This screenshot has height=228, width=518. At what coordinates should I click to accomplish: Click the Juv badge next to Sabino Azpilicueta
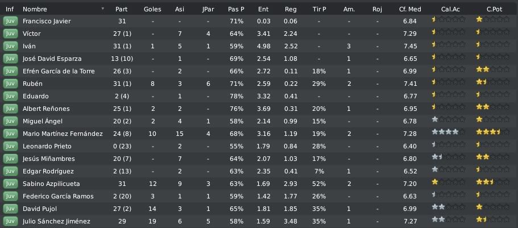coord(10,184)
